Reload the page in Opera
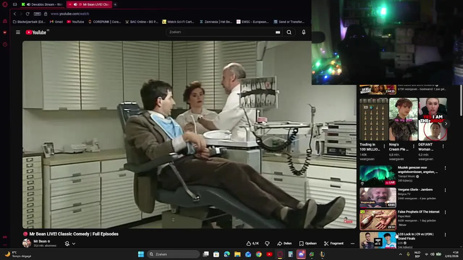The image size is (463, 260). 27,14
